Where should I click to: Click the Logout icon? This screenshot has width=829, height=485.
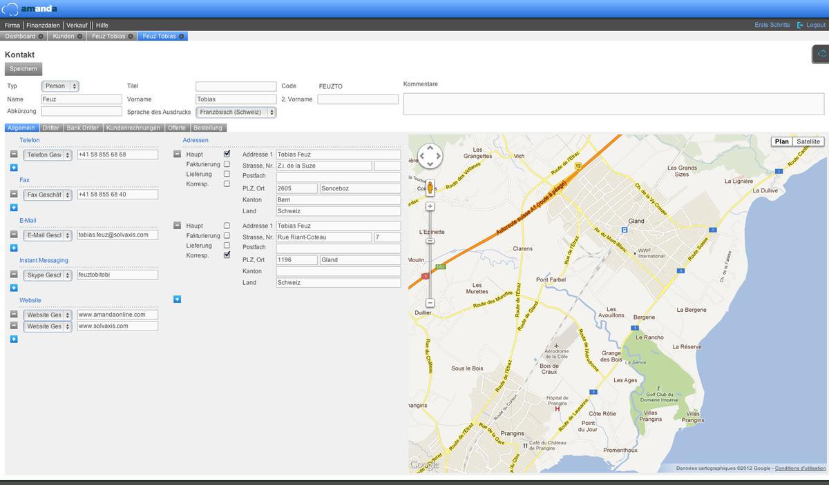pos(800,25)
